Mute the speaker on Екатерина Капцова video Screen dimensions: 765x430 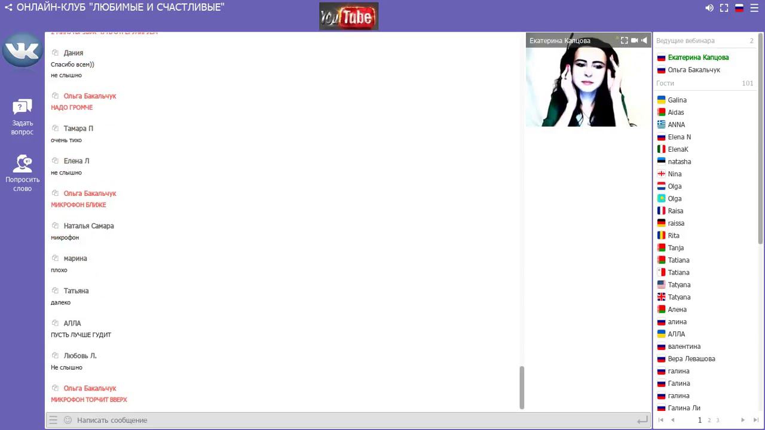[644, 41]
